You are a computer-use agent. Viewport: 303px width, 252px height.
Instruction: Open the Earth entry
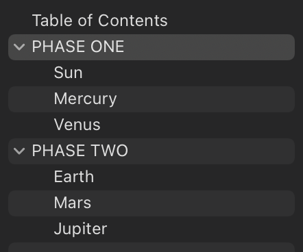pos(151,177)
